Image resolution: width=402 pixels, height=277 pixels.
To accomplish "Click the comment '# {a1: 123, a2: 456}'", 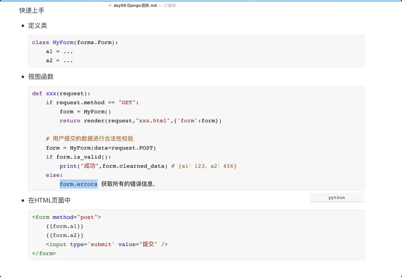I will [204, 166].
